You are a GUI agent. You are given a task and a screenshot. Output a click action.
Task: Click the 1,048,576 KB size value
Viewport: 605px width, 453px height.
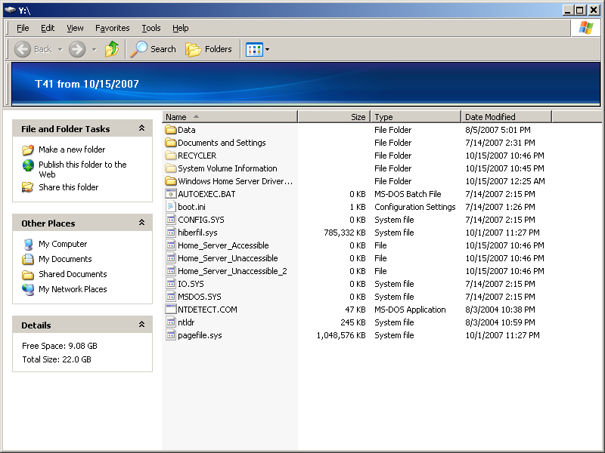pos(341,335)
